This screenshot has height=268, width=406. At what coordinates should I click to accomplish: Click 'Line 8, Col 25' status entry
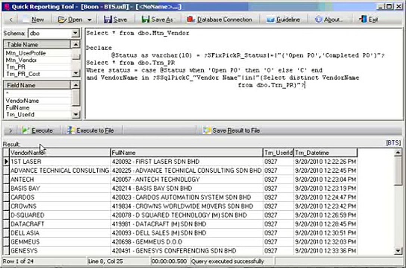point(105,261)
